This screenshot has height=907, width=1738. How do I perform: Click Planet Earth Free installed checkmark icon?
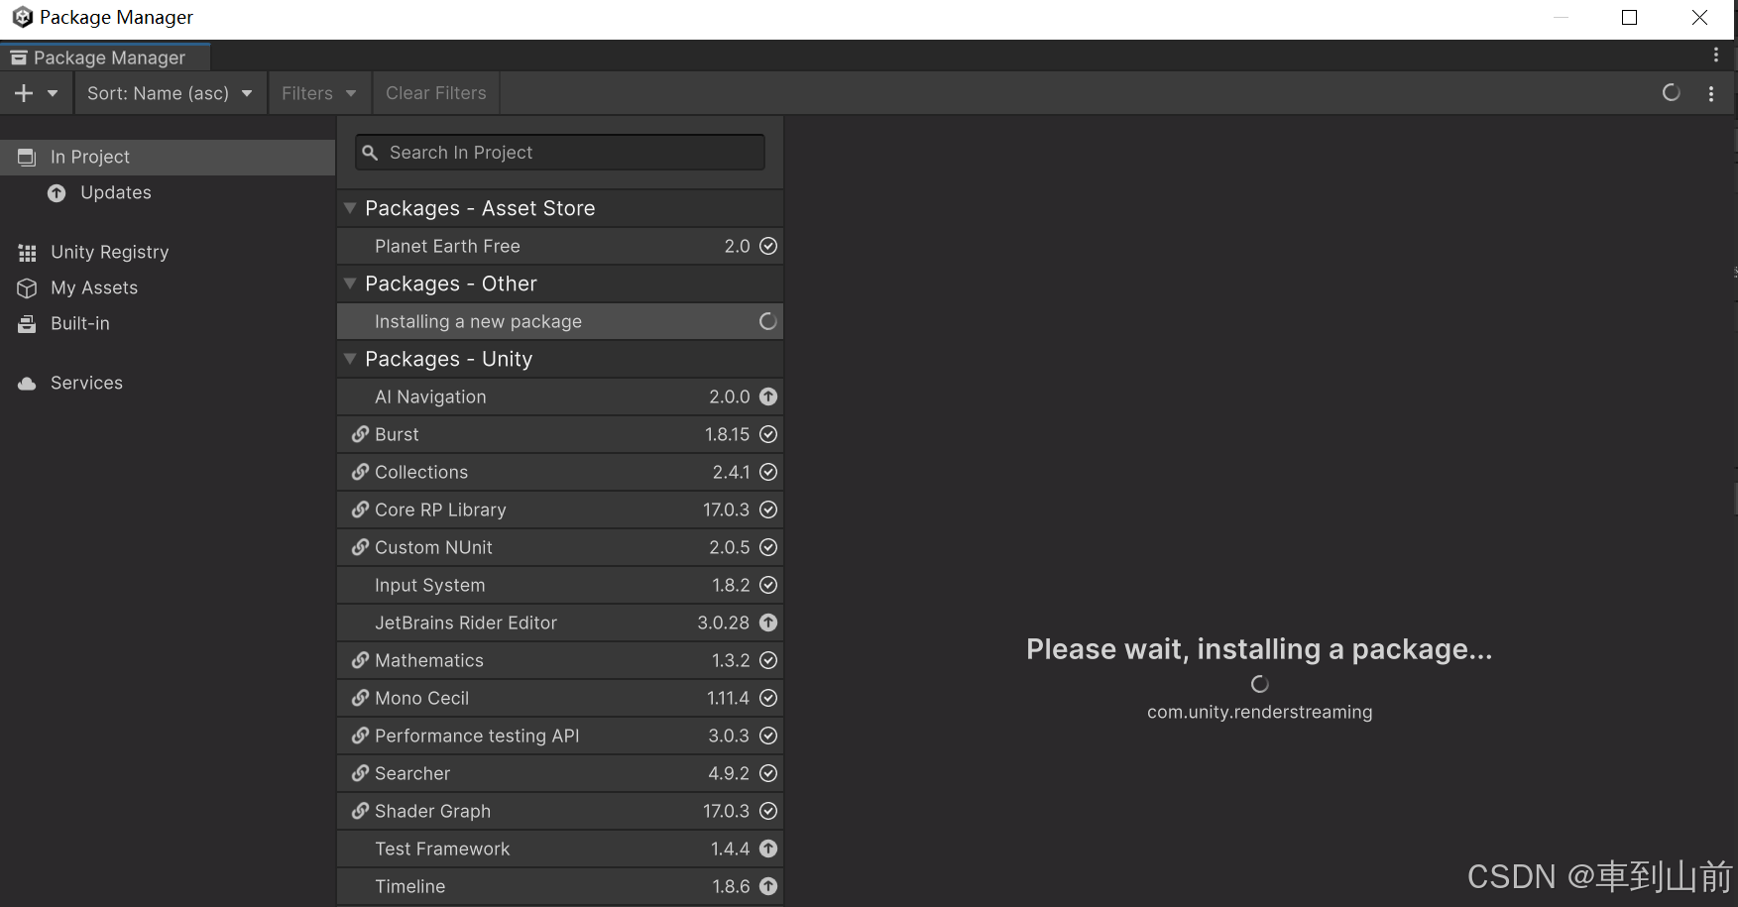click(768, 246)
